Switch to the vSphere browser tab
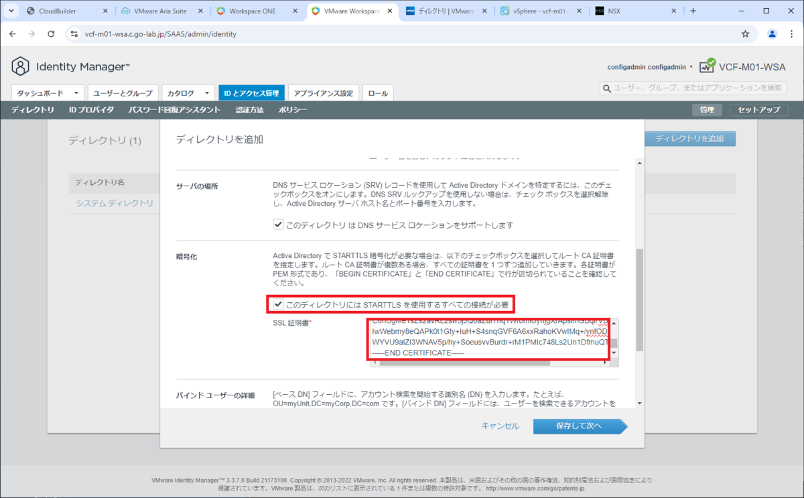The image size is (804, 498). (x=542, y=11)
